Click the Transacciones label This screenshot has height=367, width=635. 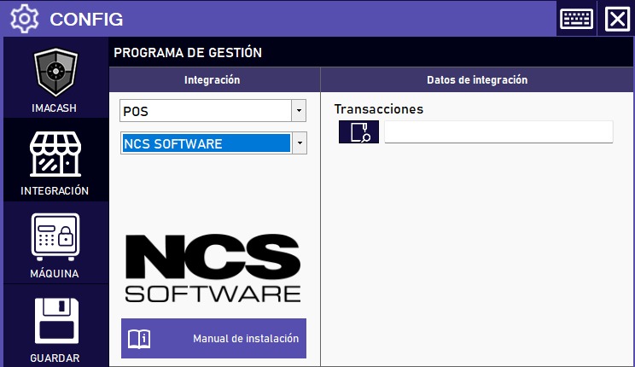pyautogui.click(x=379, y=109)
